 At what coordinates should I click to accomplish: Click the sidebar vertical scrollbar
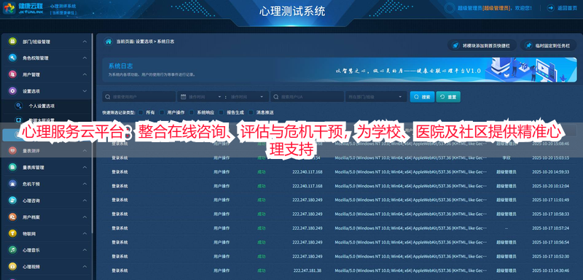tap(93, 134)
